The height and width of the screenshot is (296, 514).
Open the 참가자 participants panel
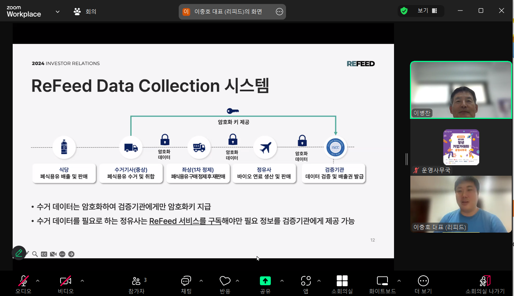(137, 284)
